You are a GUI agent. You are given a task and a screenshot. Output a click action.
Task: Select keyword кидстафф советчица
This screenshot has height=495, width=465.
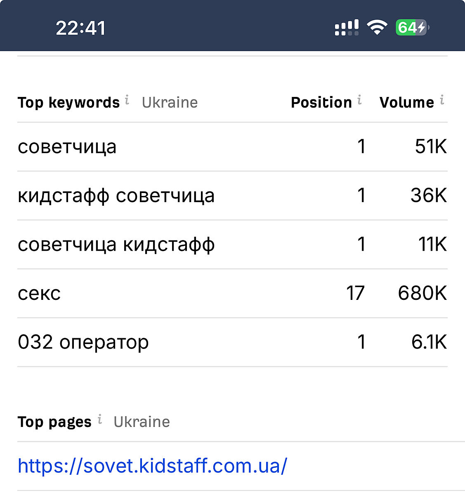pyautogui.click(x=116, y=196)
